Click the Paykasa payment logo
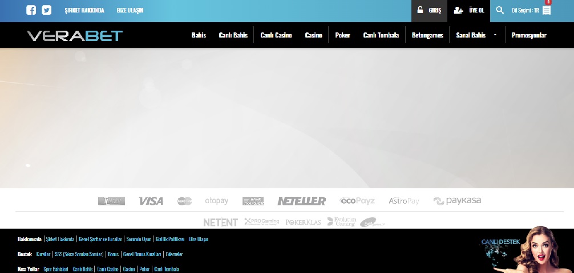This screenshot has height=273, width=574. (457, 201)
